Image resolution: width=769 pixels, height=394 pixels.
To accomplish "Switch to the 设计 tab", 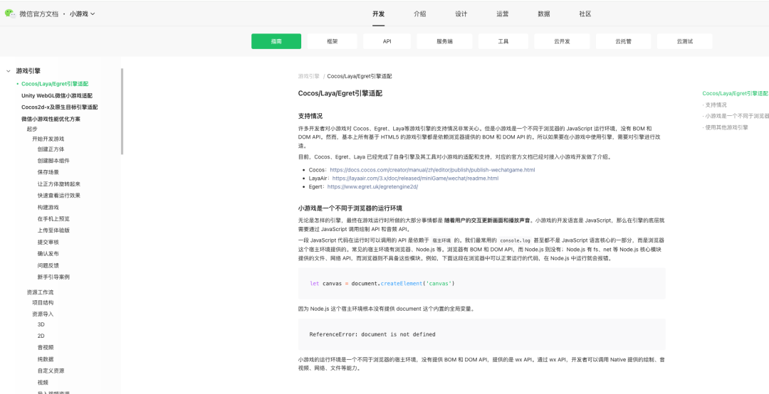I will click(x=461, y=14).
